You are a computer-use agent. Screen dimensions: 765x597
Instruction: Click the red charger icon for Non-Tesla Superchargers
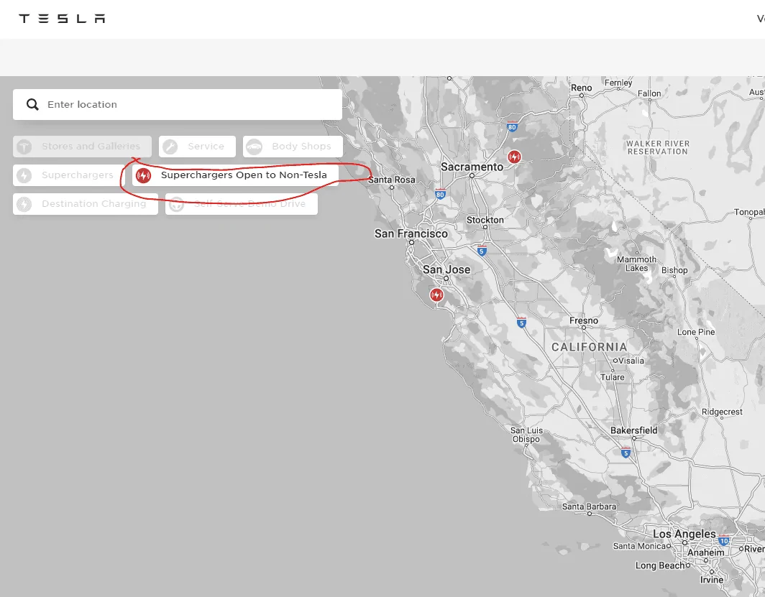tap(144, 175)
